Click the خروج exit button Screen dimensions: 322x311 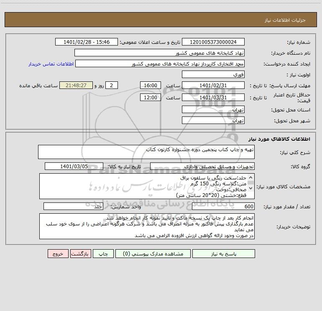coord(58,254)
